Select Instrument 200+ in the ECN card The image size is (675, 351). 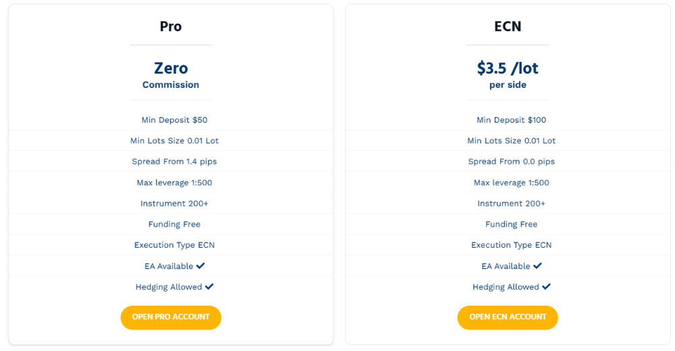[x=511, y=203]
